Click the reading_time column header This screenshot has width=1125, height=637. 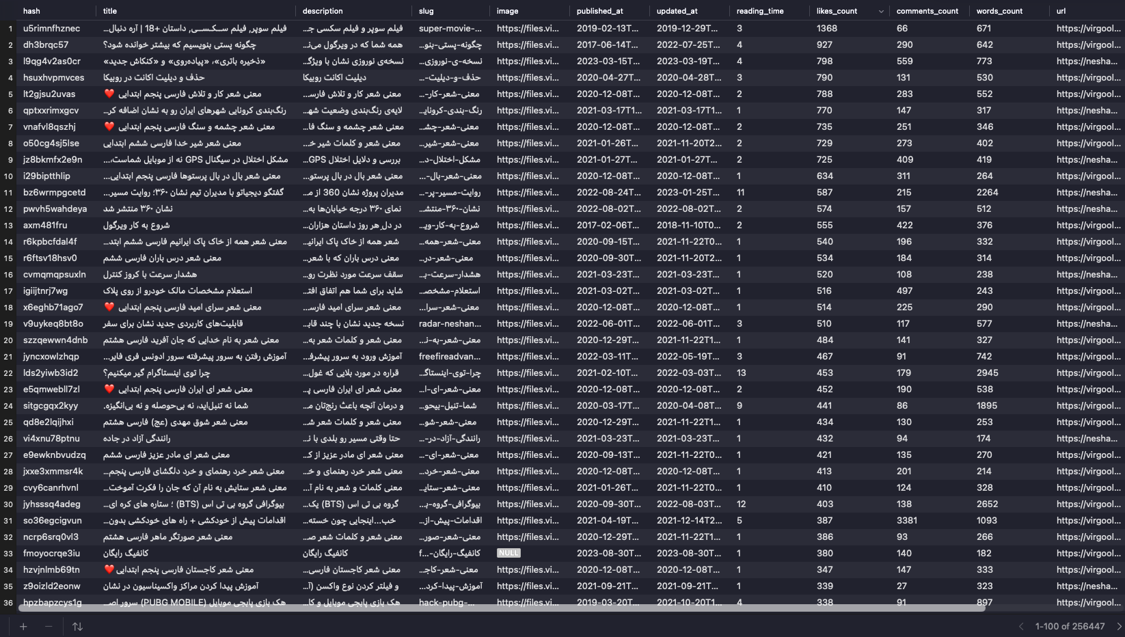point(760,11)
